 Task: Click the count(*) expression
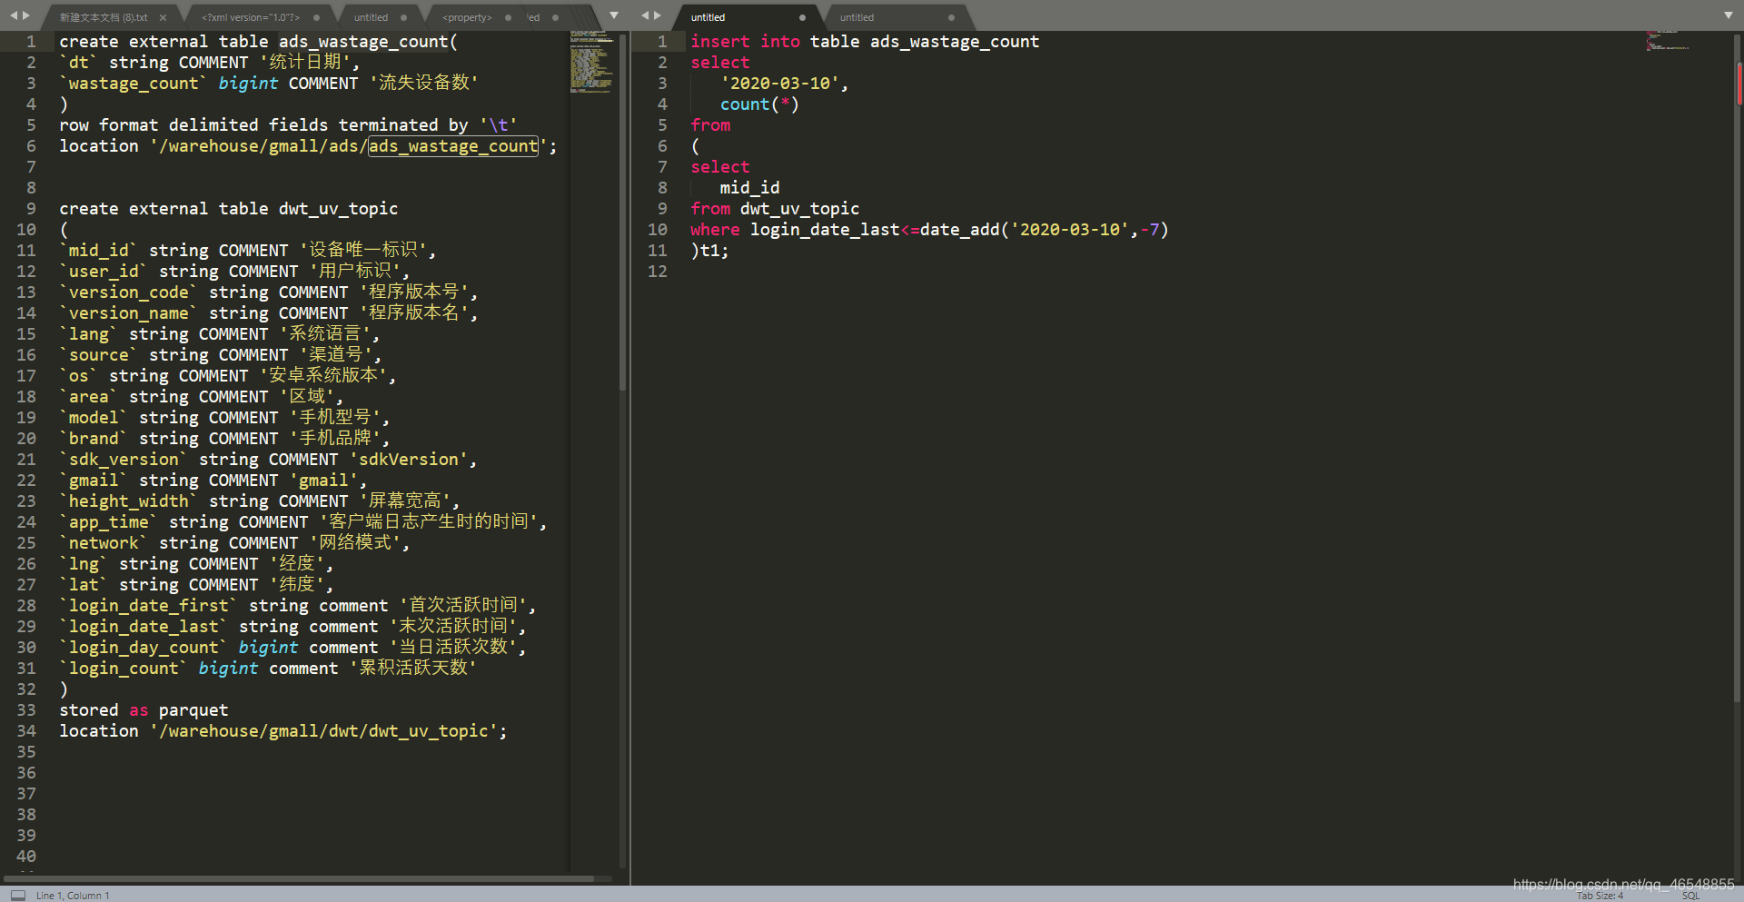(759, 104)
